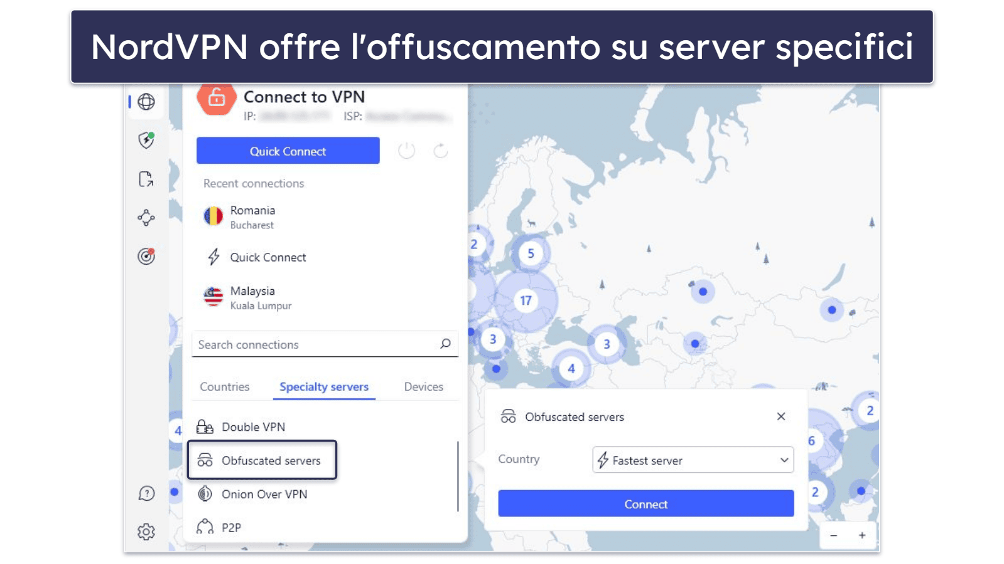Open the Fastest server country dropdown
The height and width of the screenshot is (564, 1004).
[x=693, y=460]
